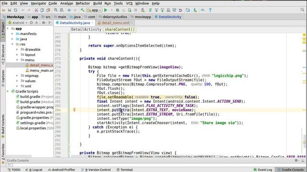
Task: Select proguard-rules.pro in Gradle Scripts
Action: pos(34,112)
